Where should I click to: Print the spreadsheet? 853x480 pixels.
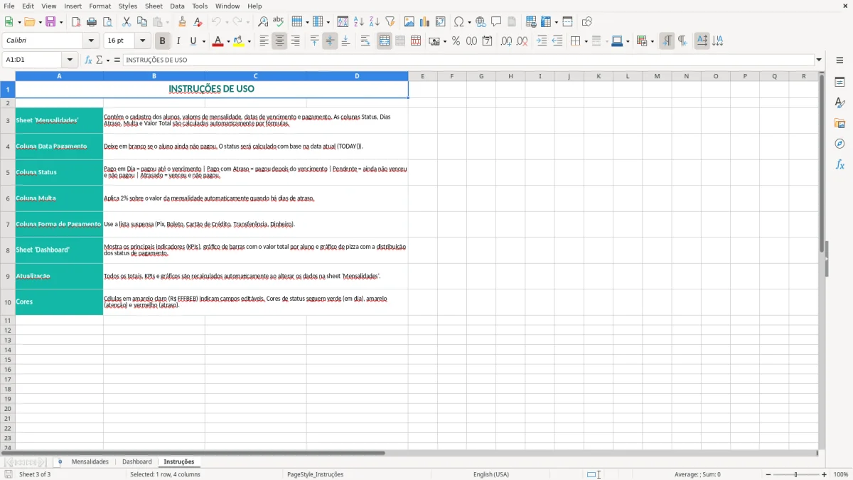coord(92,22)
